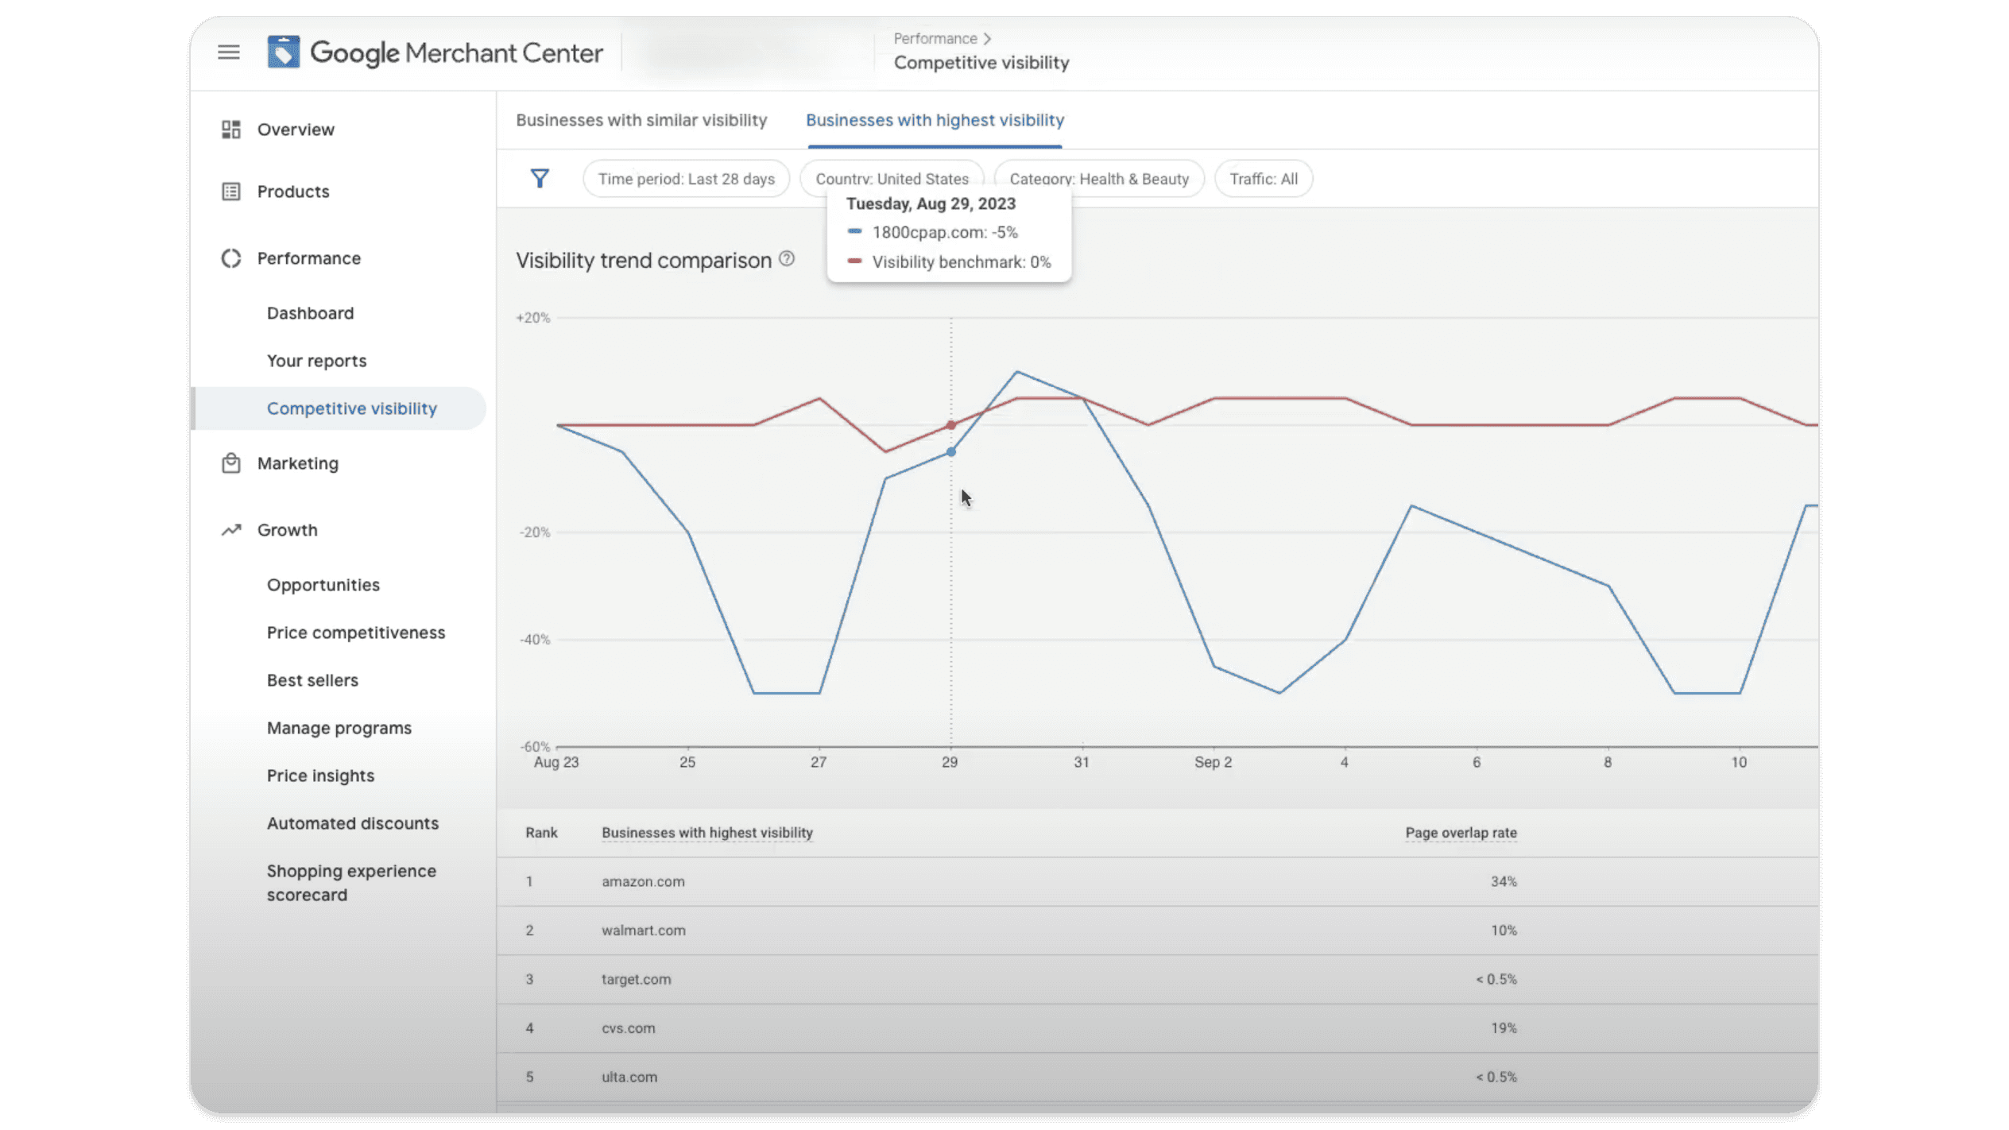Screen dimensions: 2009x1130
Task: Expand the Country: United States filter
Action: point(892,178)
